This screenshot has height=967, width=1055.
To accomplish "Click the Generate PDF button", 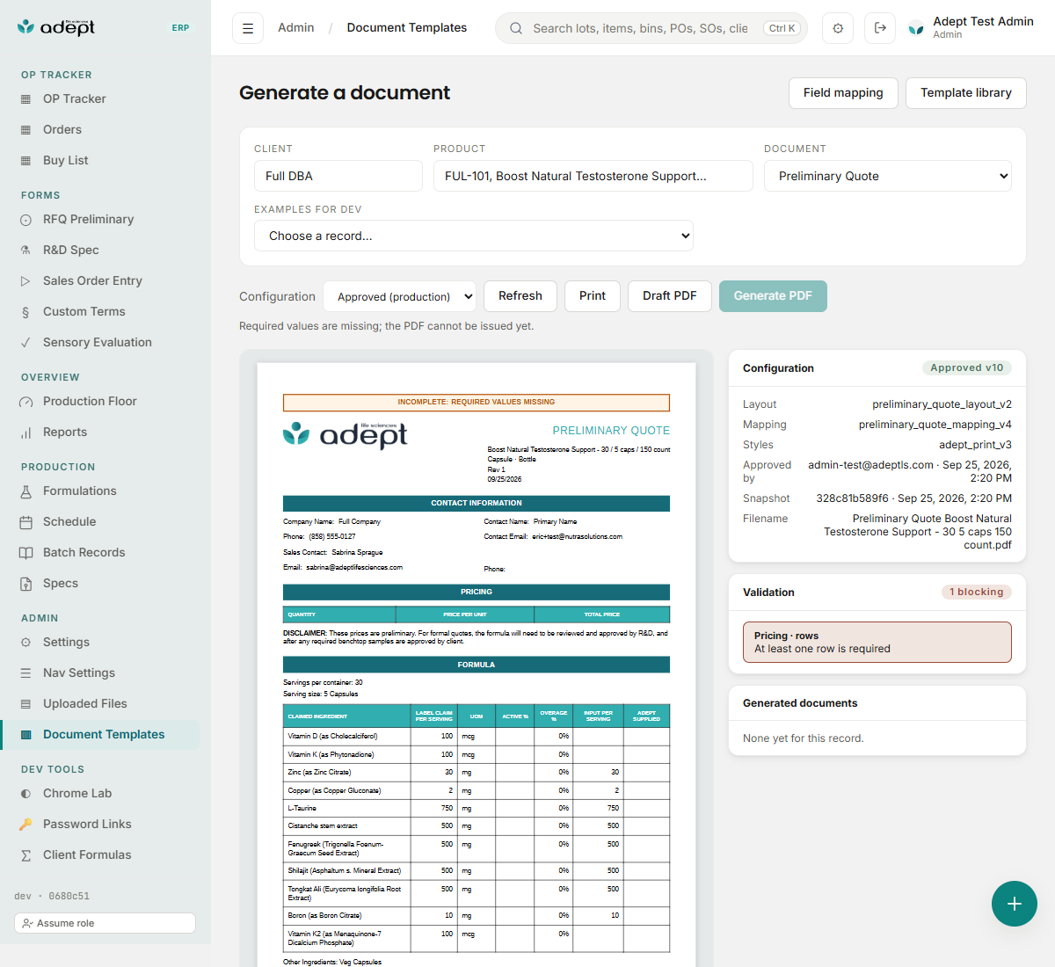I will point(773,296).
